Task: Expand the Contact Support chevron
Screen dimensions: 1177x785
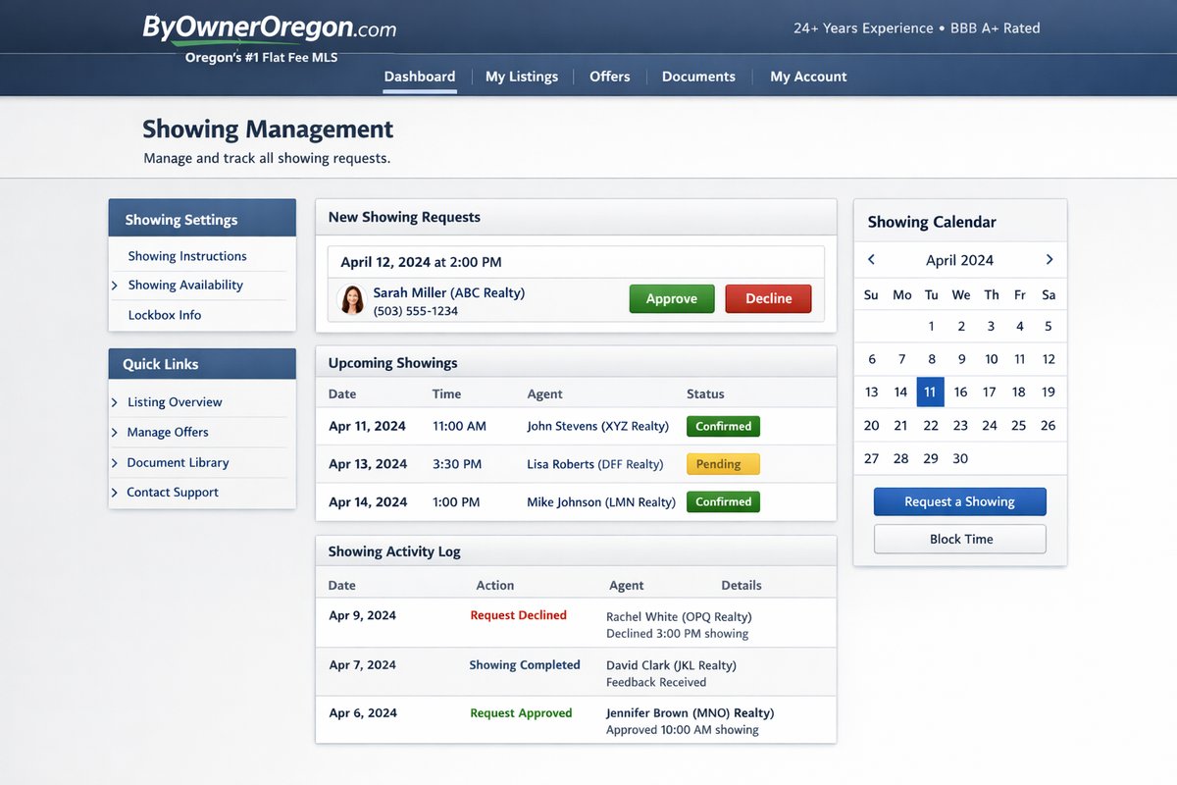Action: (x=114, y=492)
